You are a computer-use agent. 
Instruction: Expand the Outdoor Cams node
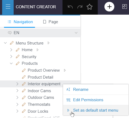(x=17, y=97)
